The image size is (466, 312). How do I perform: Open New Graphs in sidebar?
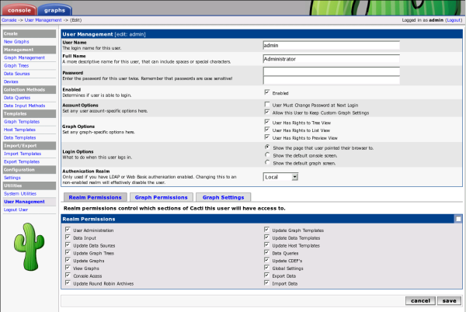(x=16, y=42)
